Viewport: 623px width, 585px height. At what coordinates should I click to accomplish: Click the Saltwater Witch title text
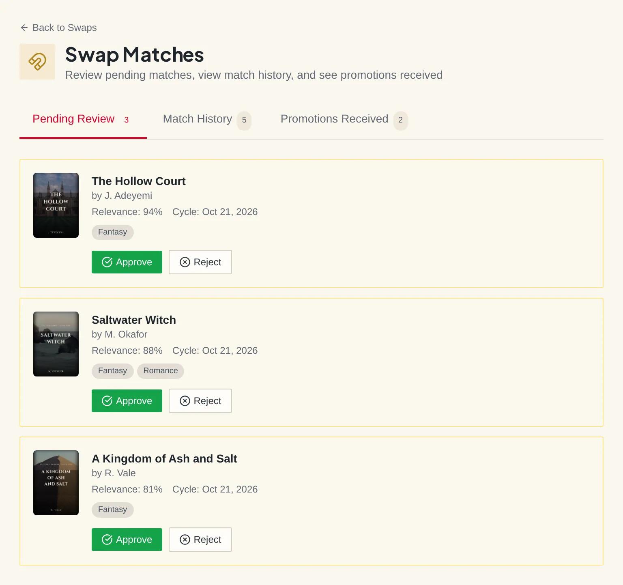[134, 320]
